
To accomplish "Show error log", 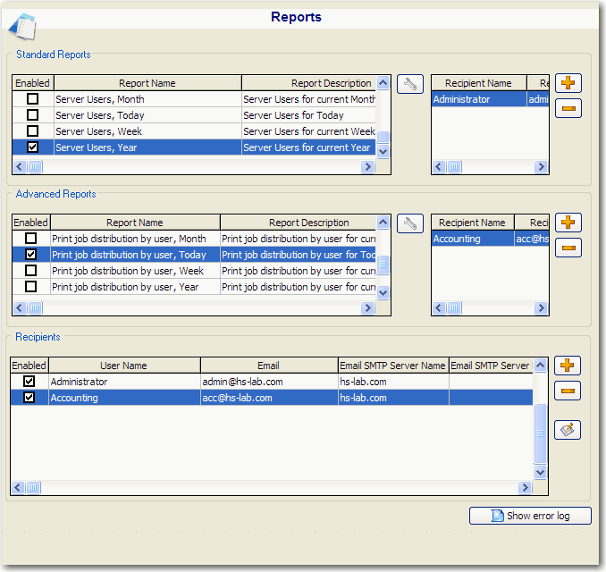I will pos(530,516).
